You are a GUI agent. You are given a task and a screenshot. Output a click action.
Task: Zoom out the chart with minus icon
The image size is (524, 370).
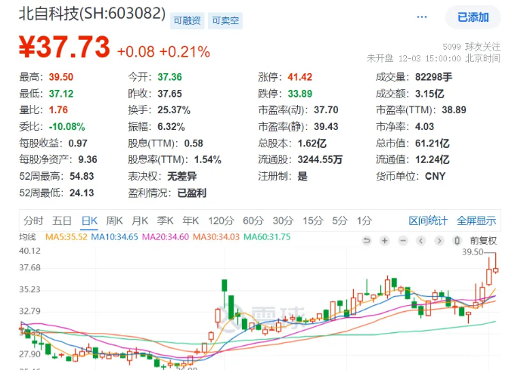[x=403, y=241]
